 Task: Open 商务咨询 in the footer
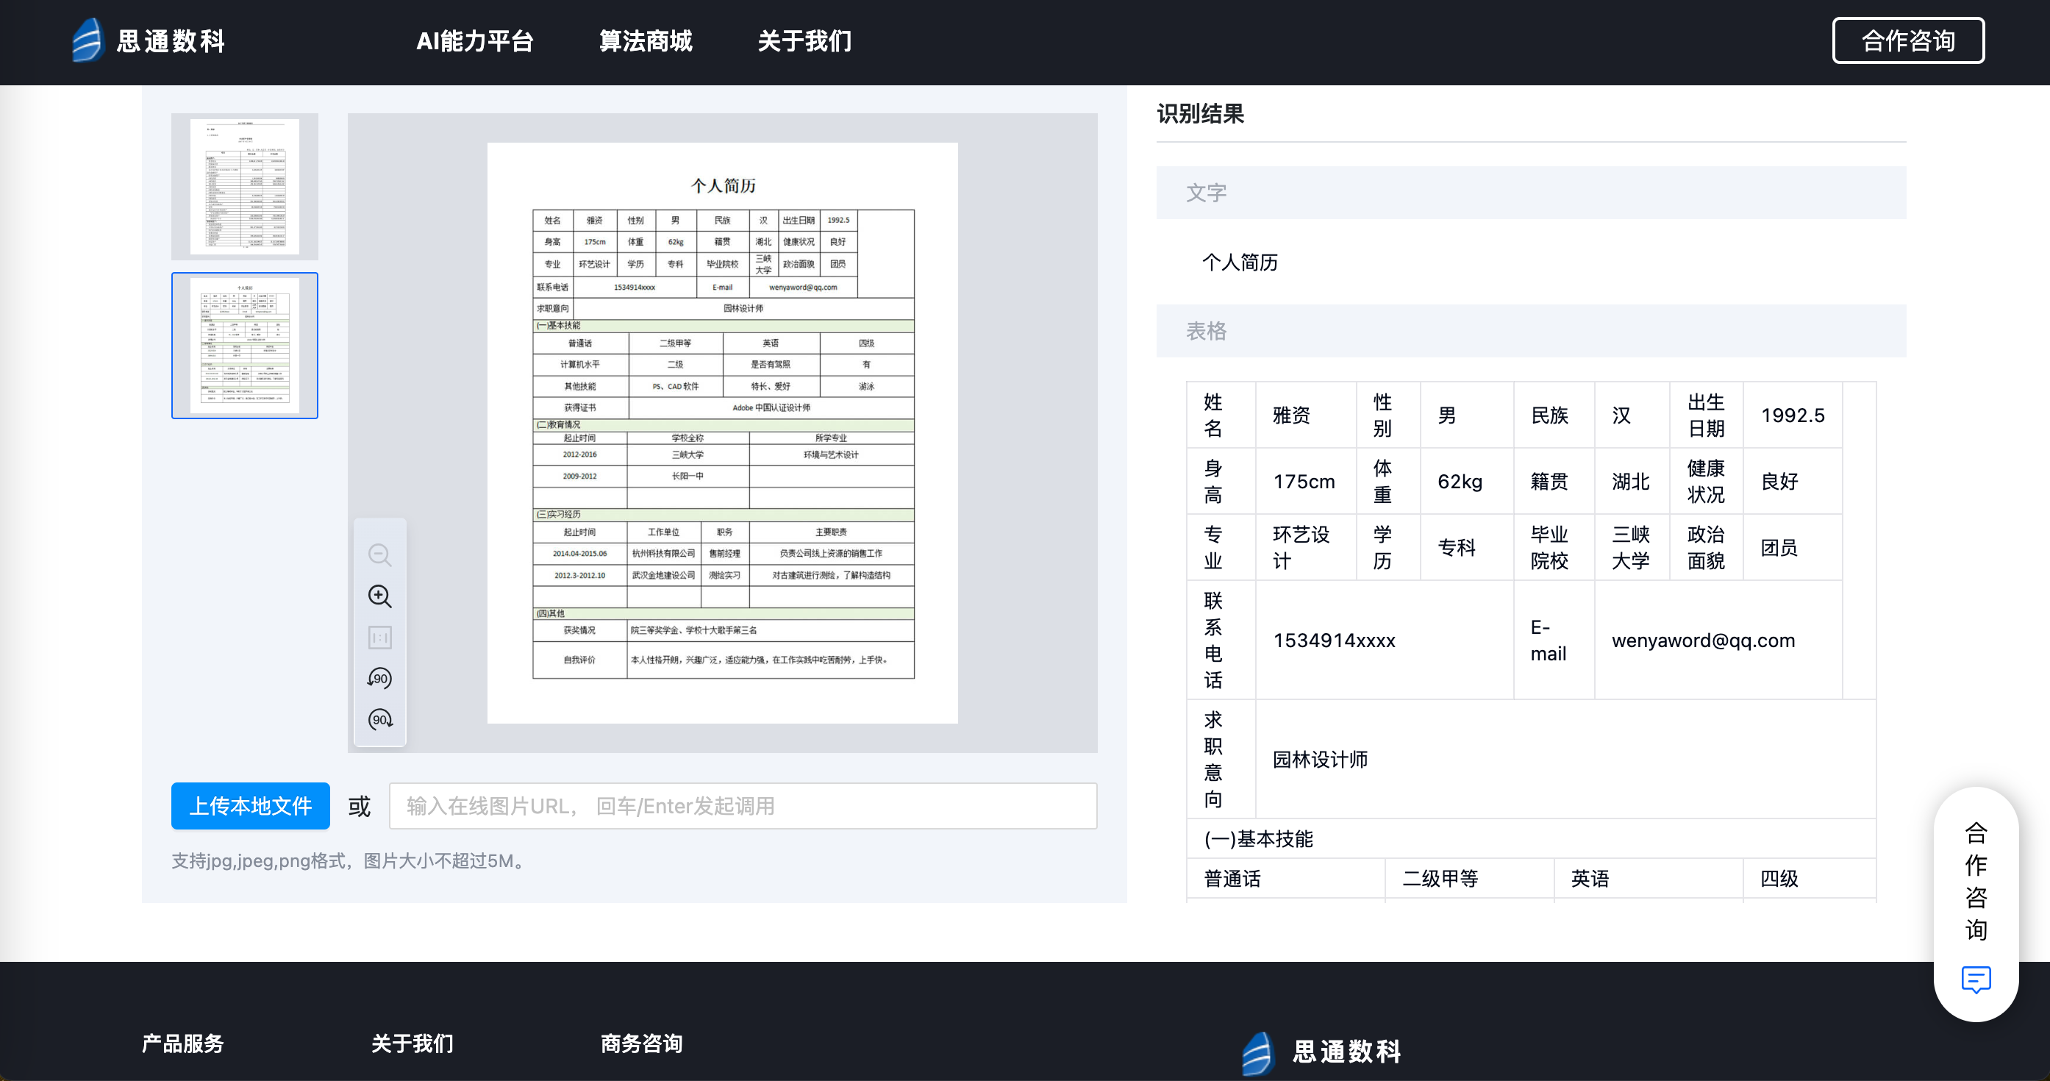click(640, 1043)
